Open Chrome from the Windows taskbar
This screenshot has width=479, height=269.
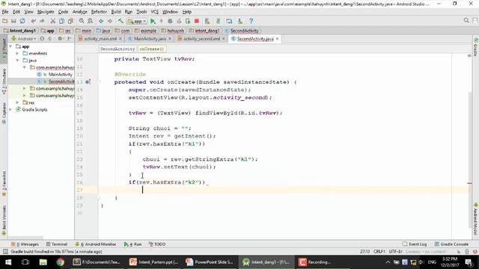pyautogui.click(x=60, y=262)
